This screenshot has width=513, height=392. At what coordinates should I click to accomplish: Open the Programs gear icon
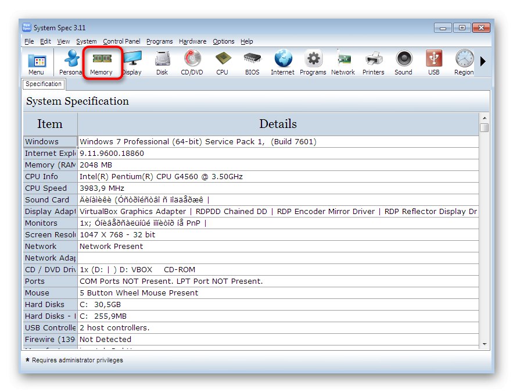313,63
